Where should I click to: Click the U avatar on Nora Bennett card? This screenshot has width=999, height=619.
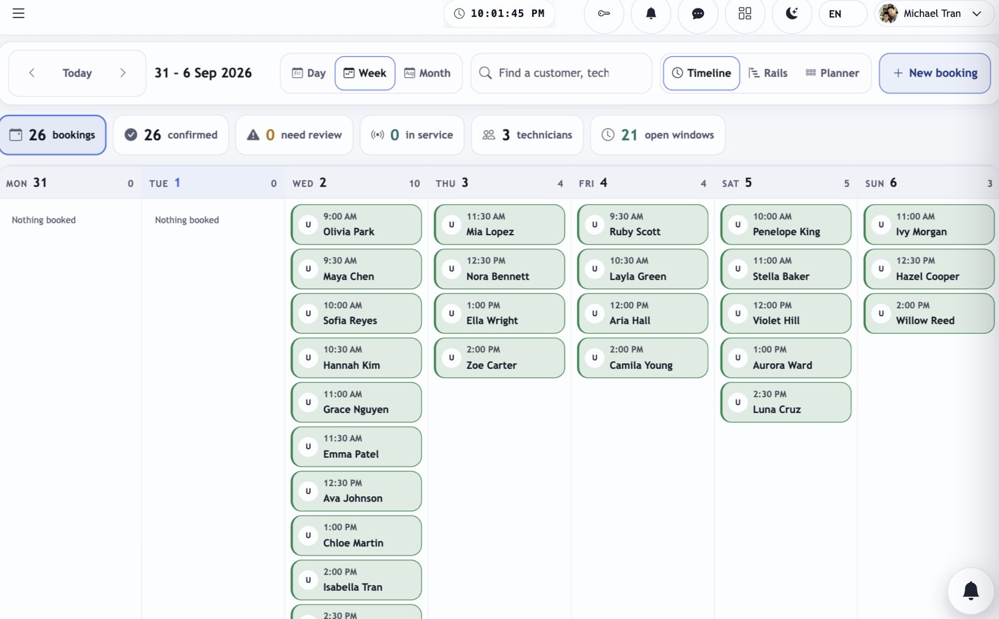(451, 269)
